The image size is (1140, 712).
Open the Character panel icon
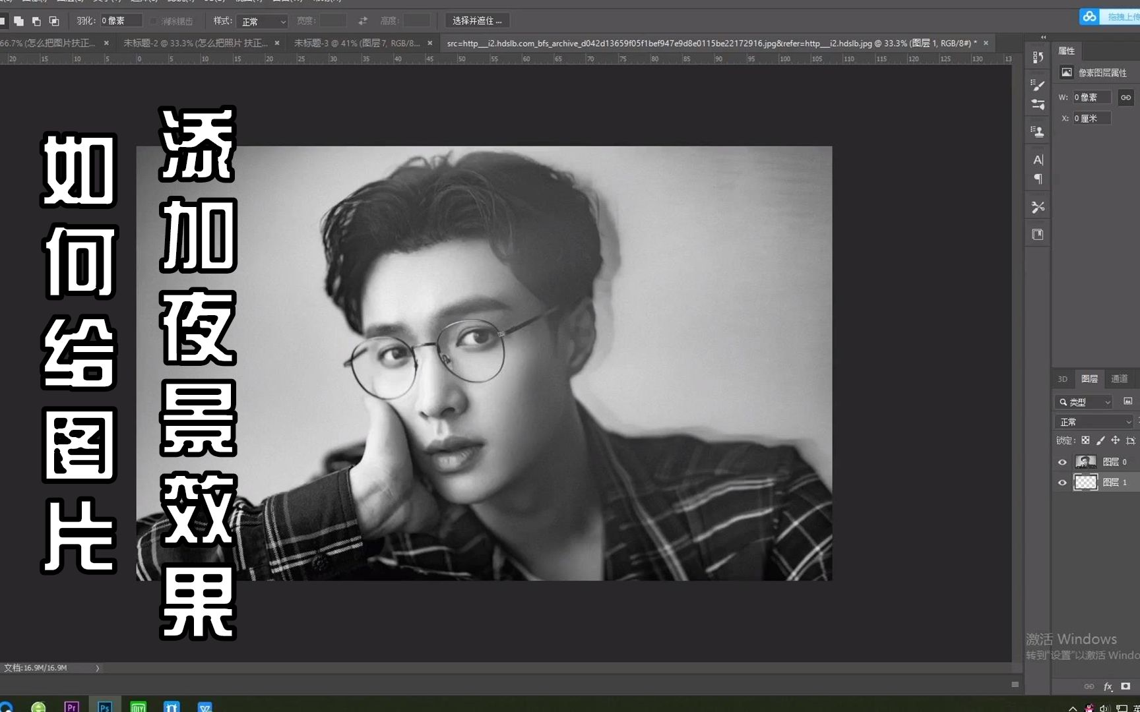coord(1038,160)
